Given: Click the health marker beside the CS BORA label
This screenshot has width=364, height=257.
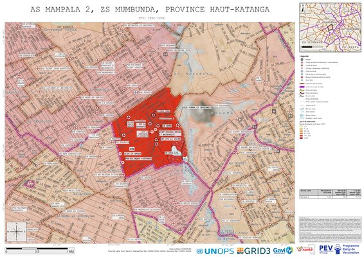Looking at the screenshot, I should click(158, 126).
